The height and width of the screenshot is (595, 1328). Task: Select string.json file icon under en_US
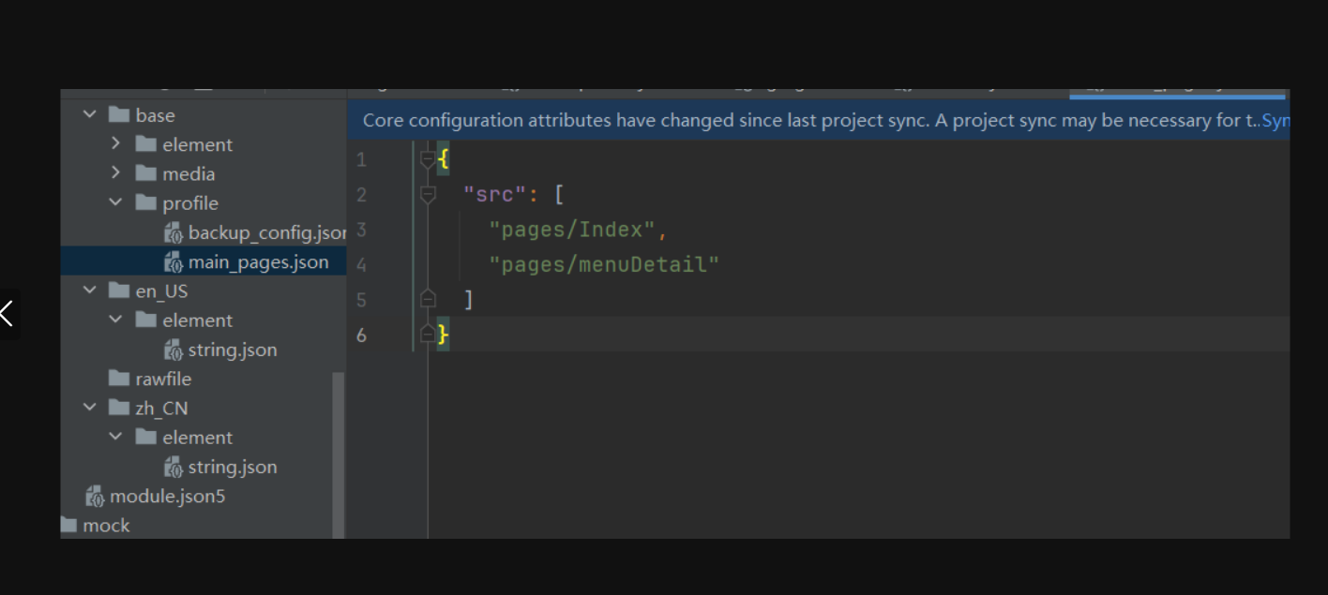pos(174,350)
